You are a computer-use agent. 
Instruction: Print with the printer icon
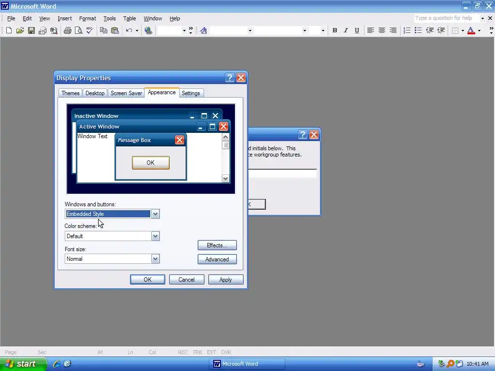pyautogui.click(x=68, y=30)
